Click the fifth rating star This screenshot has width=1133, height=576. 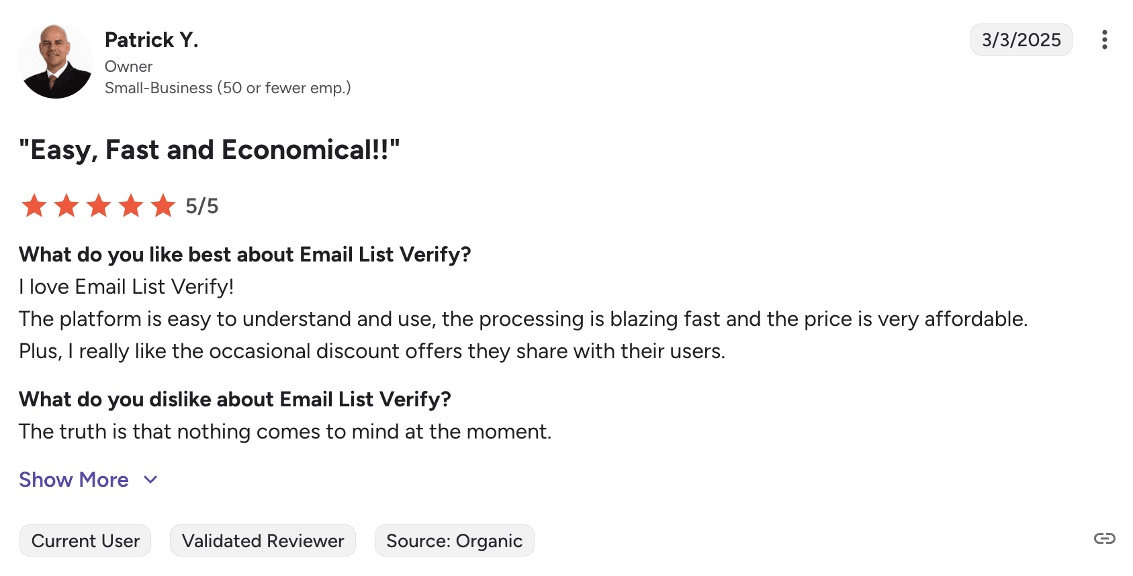tap(163, 206)
